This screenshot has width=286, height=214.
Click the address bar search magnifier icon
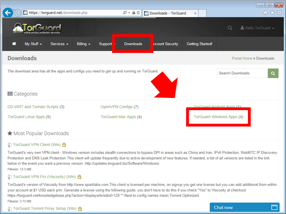click(x=125, y=13)
